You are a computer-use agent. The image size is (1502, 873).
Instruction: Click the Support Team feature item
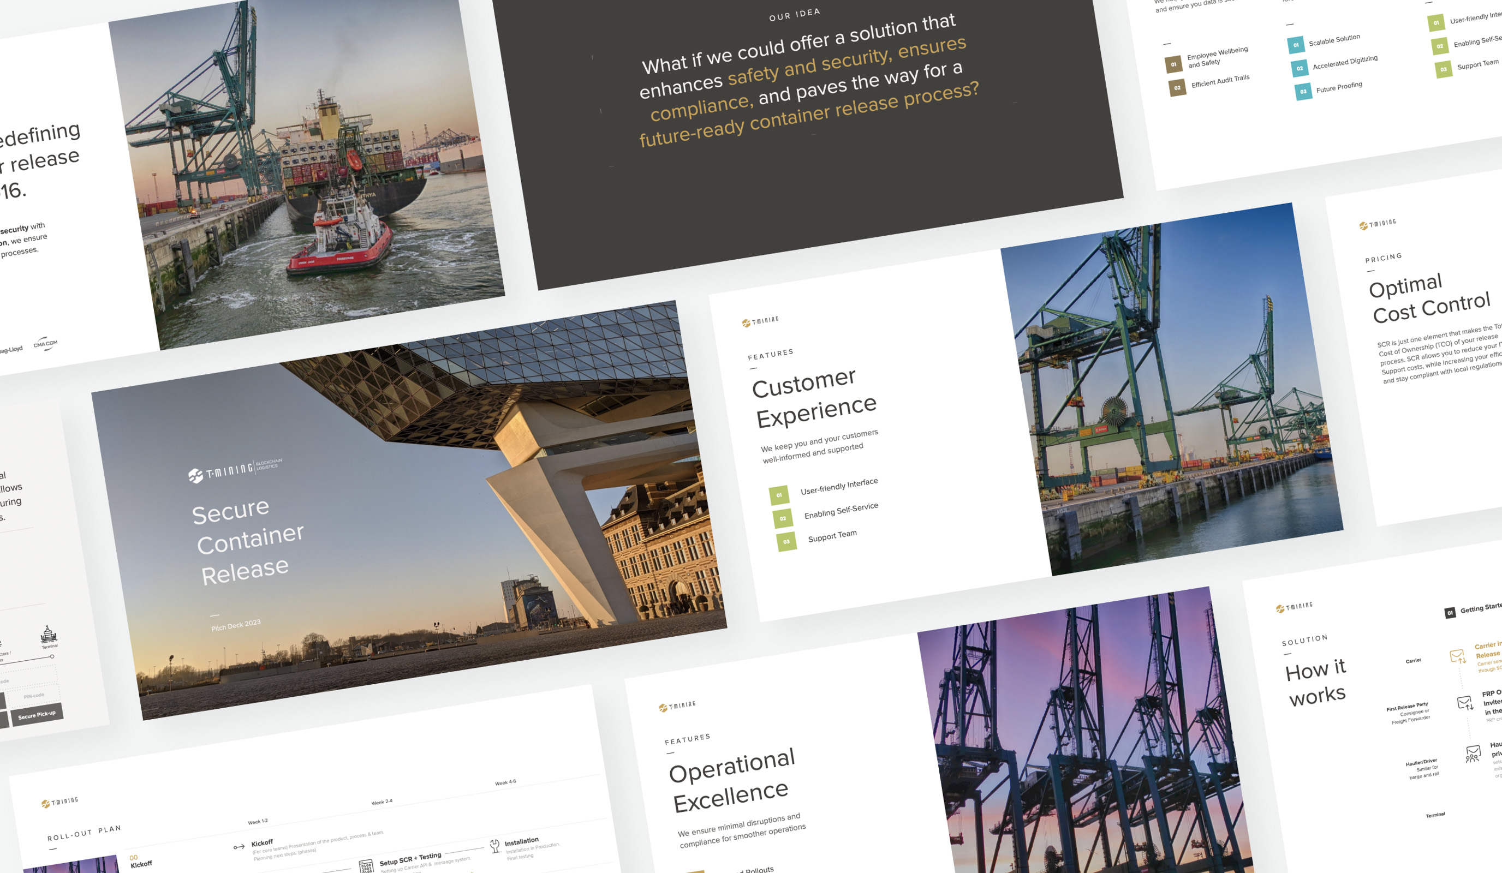pos(832,536)
